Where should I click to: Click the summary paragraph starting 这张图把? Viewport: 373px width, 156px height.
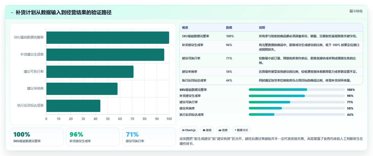click(x=271, y=141)
